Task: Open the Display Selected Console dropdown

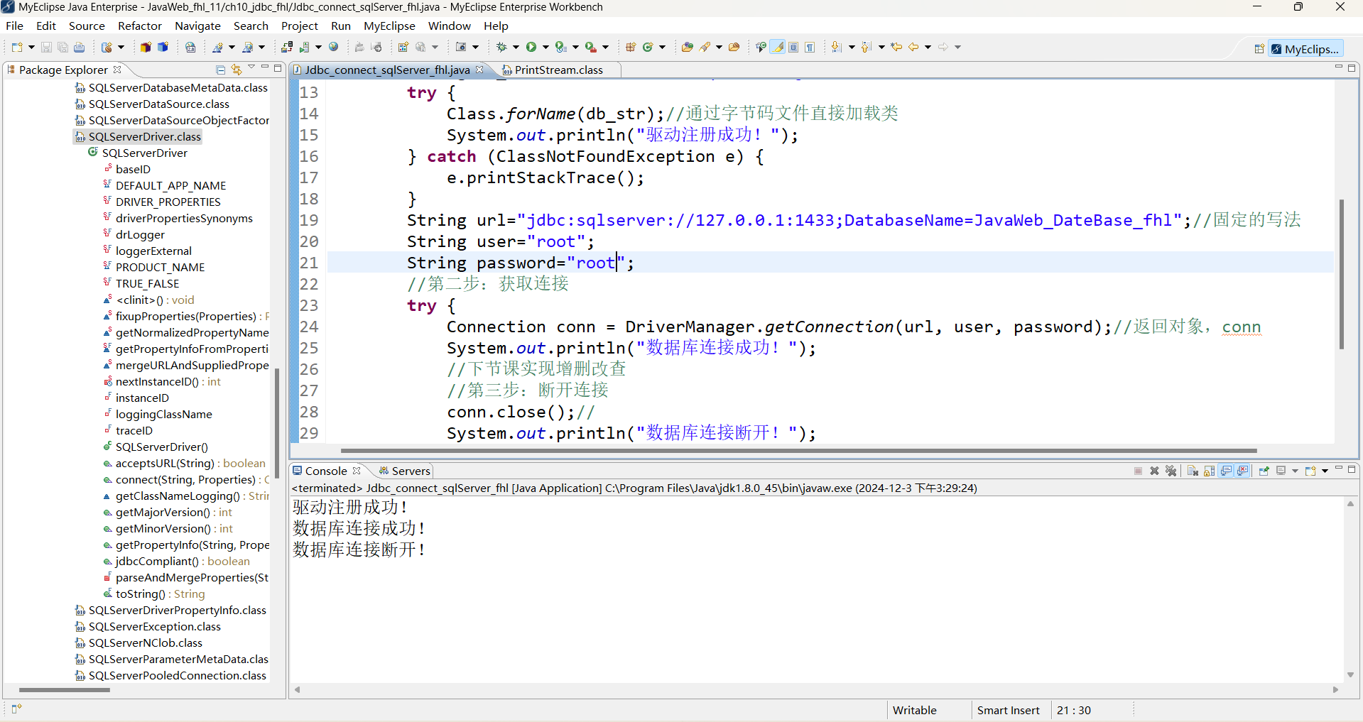Action: click(x=1295, y=471)
